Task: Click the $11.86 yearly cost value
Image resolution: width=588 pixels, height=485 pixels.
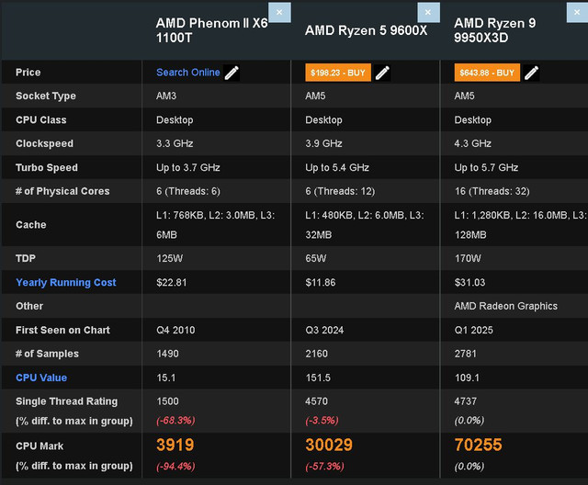Action: click(321, 282)
